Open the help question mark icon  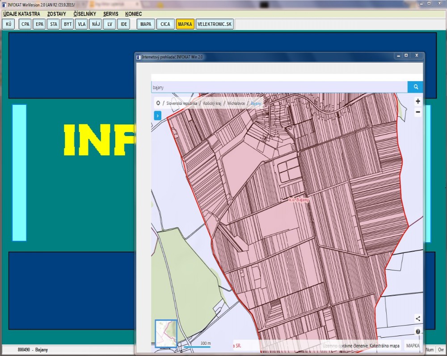tap(418, 331)
